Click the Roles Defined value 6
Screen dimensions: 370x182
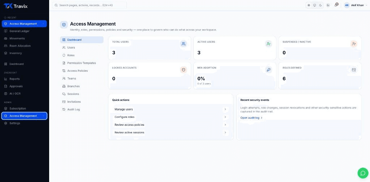[x=284, y=79]
